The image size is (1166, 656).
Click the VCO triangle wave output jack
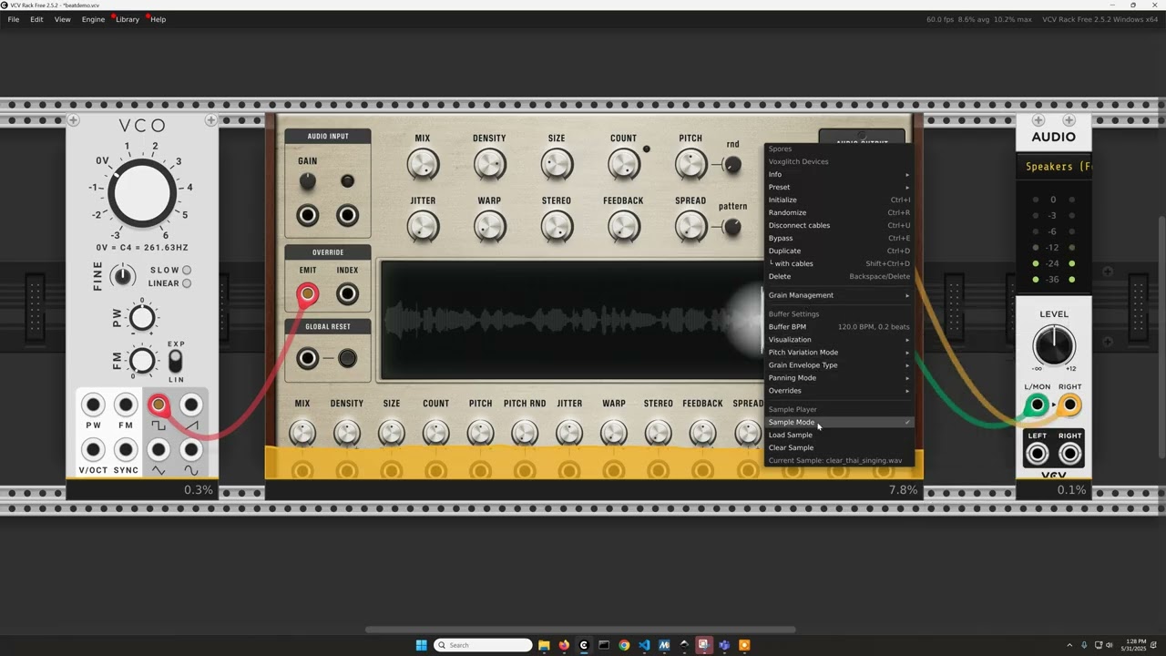tap(159, 449)
